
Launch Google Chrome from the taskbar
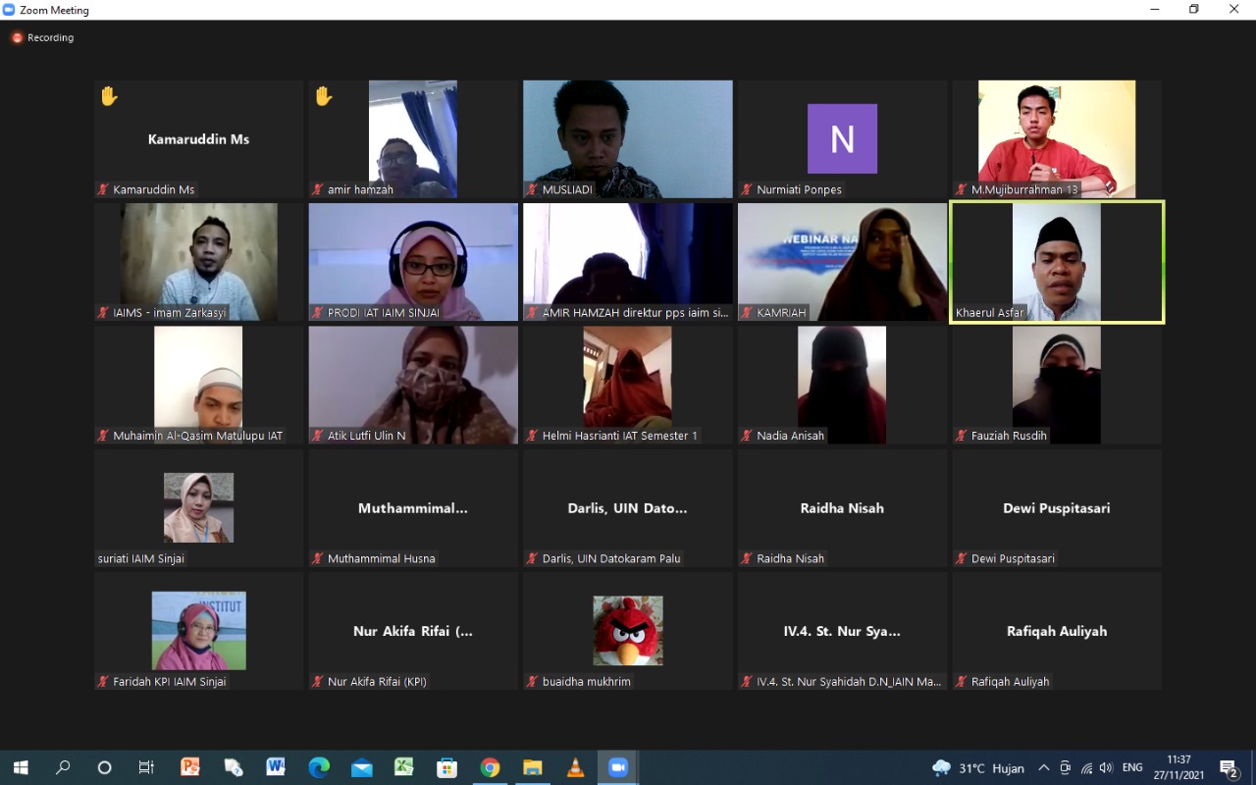point(490,767)
